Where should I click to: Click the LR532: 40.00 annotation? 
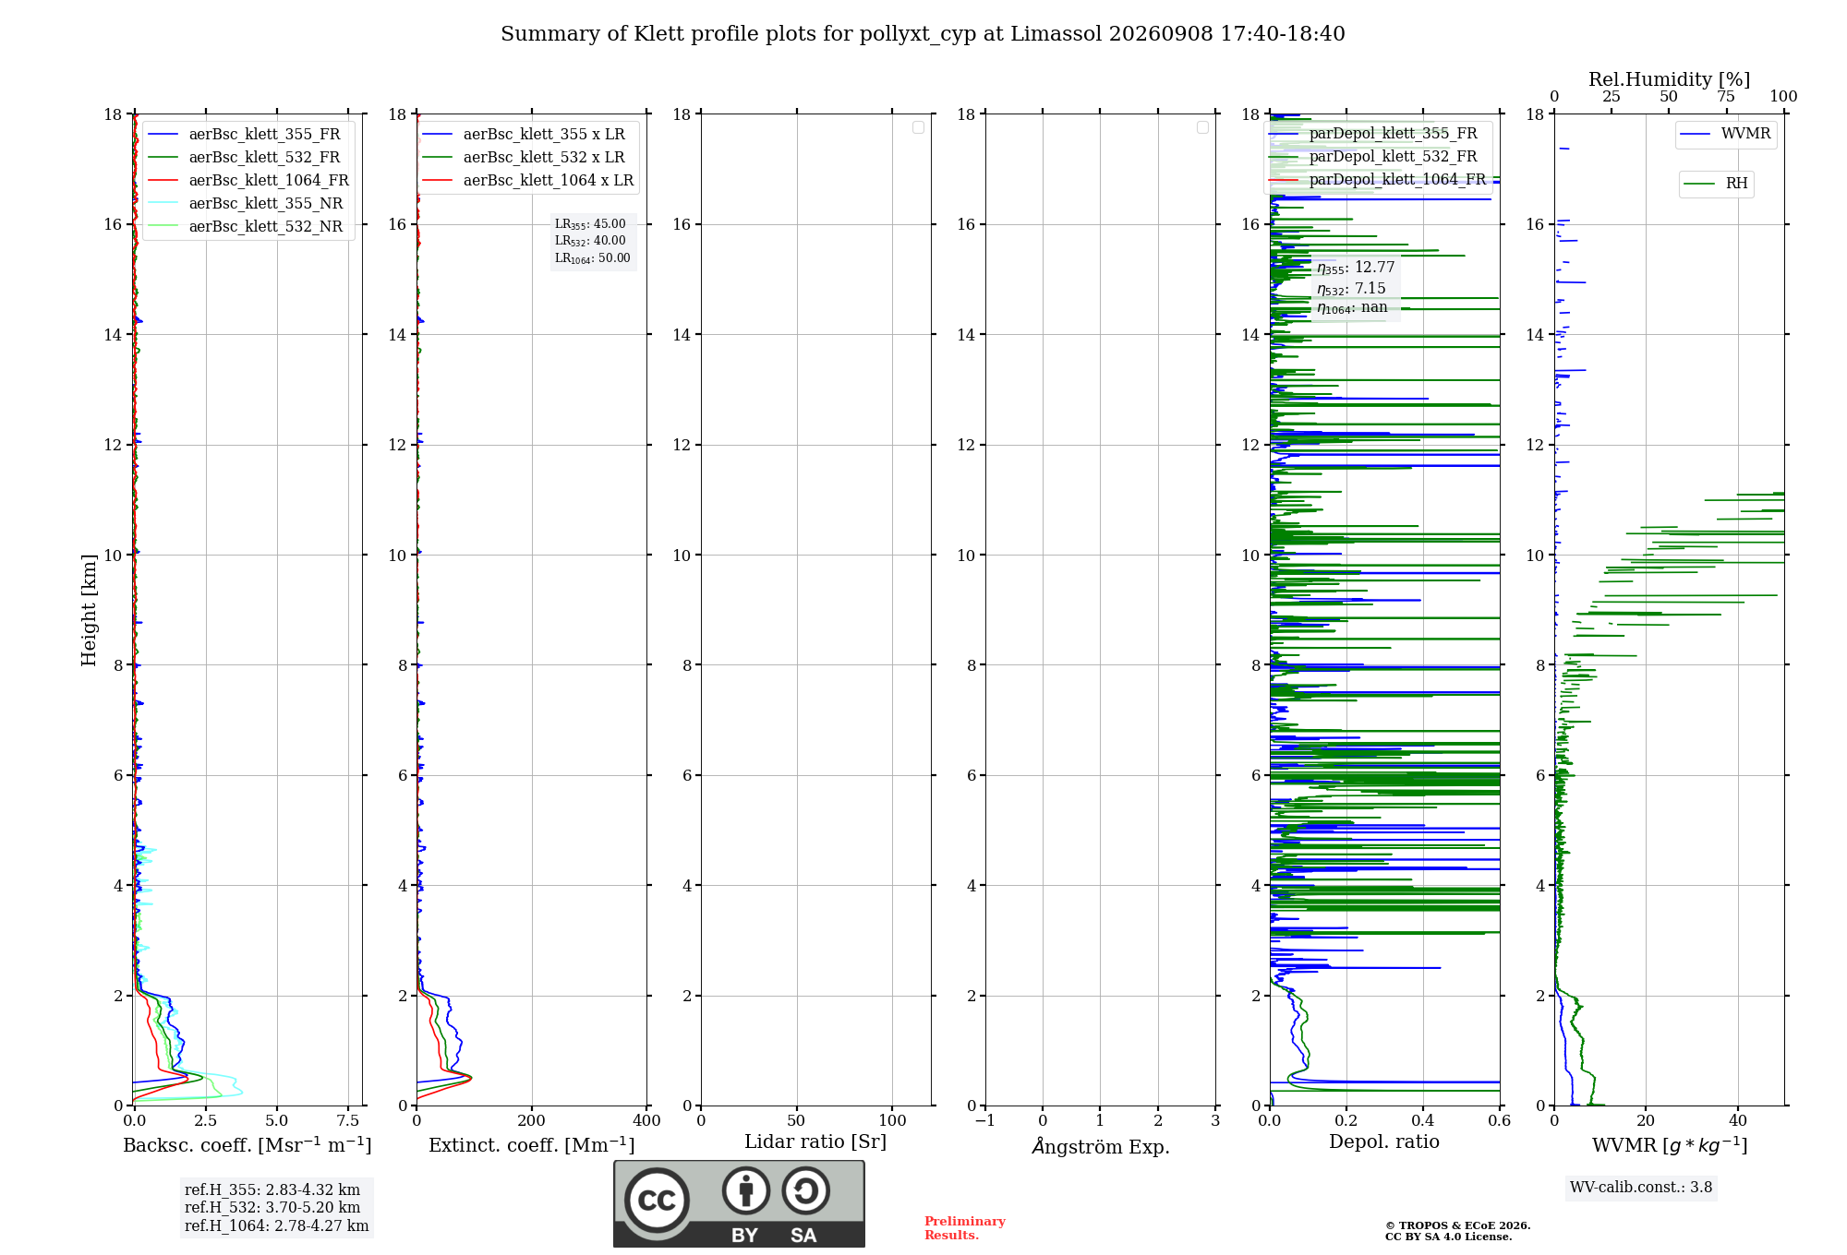coord(590,241)
